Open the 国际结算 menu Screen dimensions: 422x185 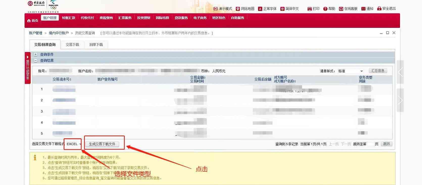coord(162,18)
